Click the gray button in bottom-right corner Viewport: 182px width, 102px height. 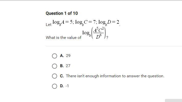tap(173, 100)
